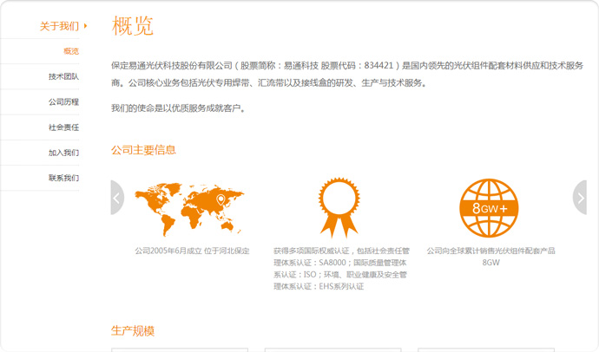The height and width of the screenshot is (352, 599).
Task: Open the 关于我们 sidebar heading
Action: coord(59,26)
